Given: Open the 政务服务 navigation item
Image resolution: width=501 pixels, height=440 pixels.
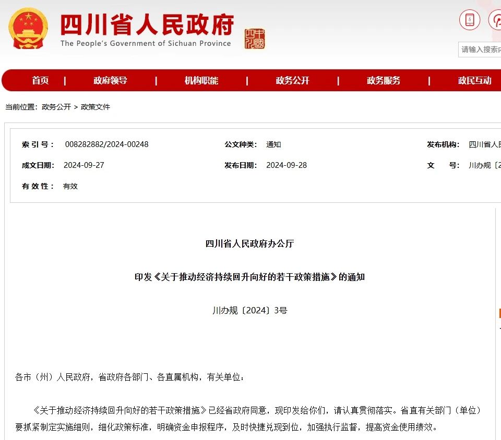Looking at the screenshot, I should click(384, 80).
